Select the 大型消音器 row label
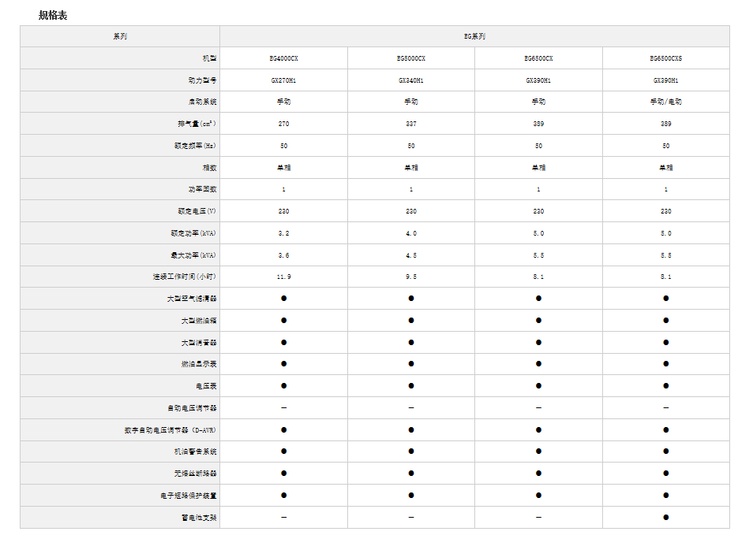This screenshot has width=753, height=550. (x=199, y=343)
